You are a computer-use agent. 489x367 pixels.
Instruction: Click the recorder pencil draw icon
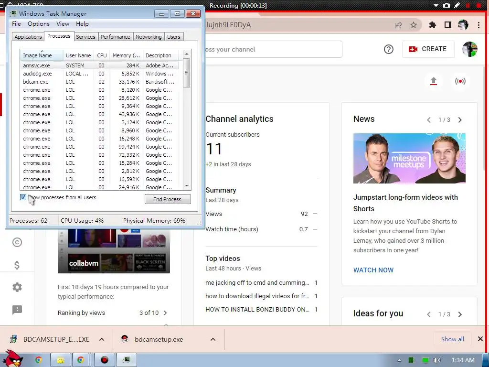[457, 5]
